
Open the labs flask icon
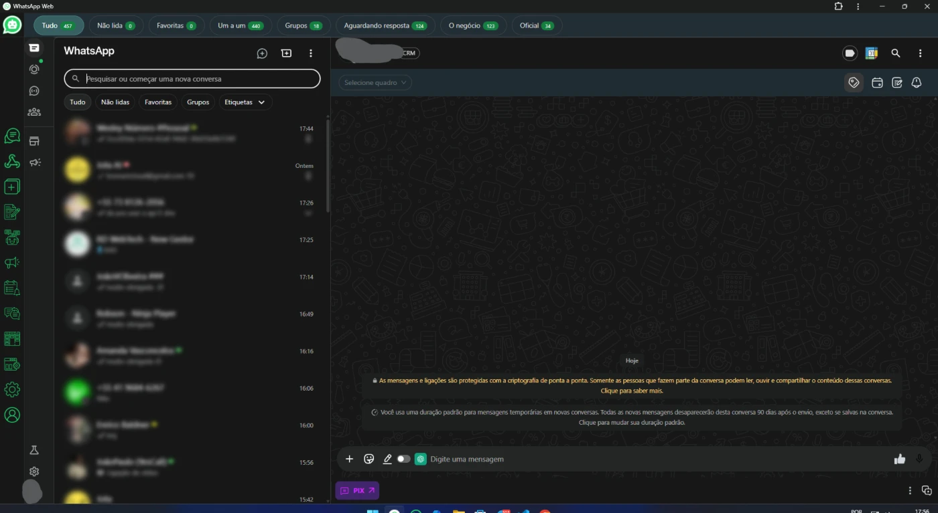click(x=34, y=450)
